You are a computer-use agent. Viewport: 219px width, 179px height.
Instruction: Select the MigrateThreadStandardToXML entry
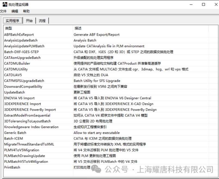[29, 145]
